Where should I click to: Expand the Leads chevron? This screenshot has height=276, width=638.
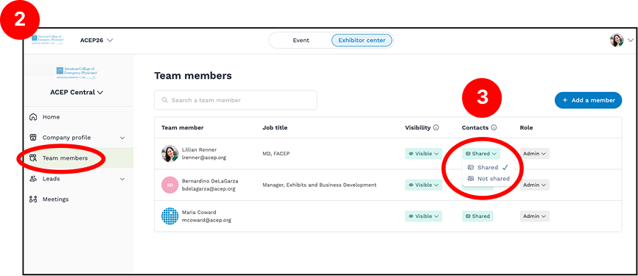(122, 180)
